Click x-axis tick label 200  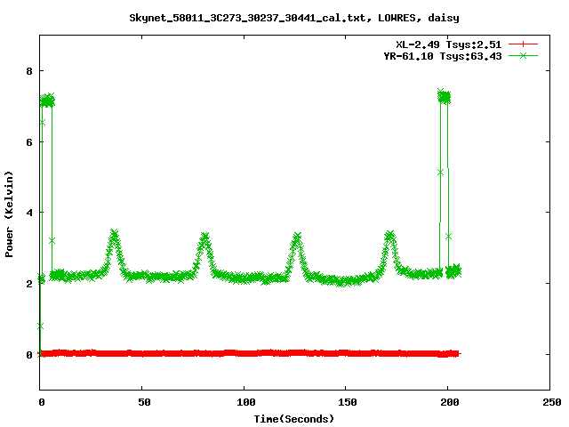coord(450,402)
